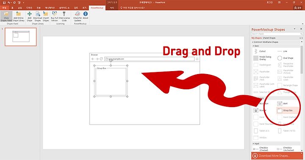Close the PowerMockup Shapes pane
305x160 pixels.
301,29
